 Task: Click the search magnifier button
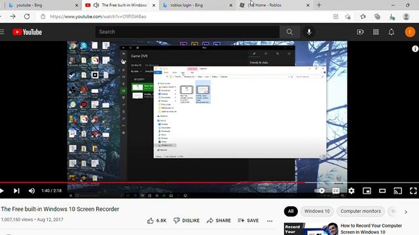coord(289,32)
